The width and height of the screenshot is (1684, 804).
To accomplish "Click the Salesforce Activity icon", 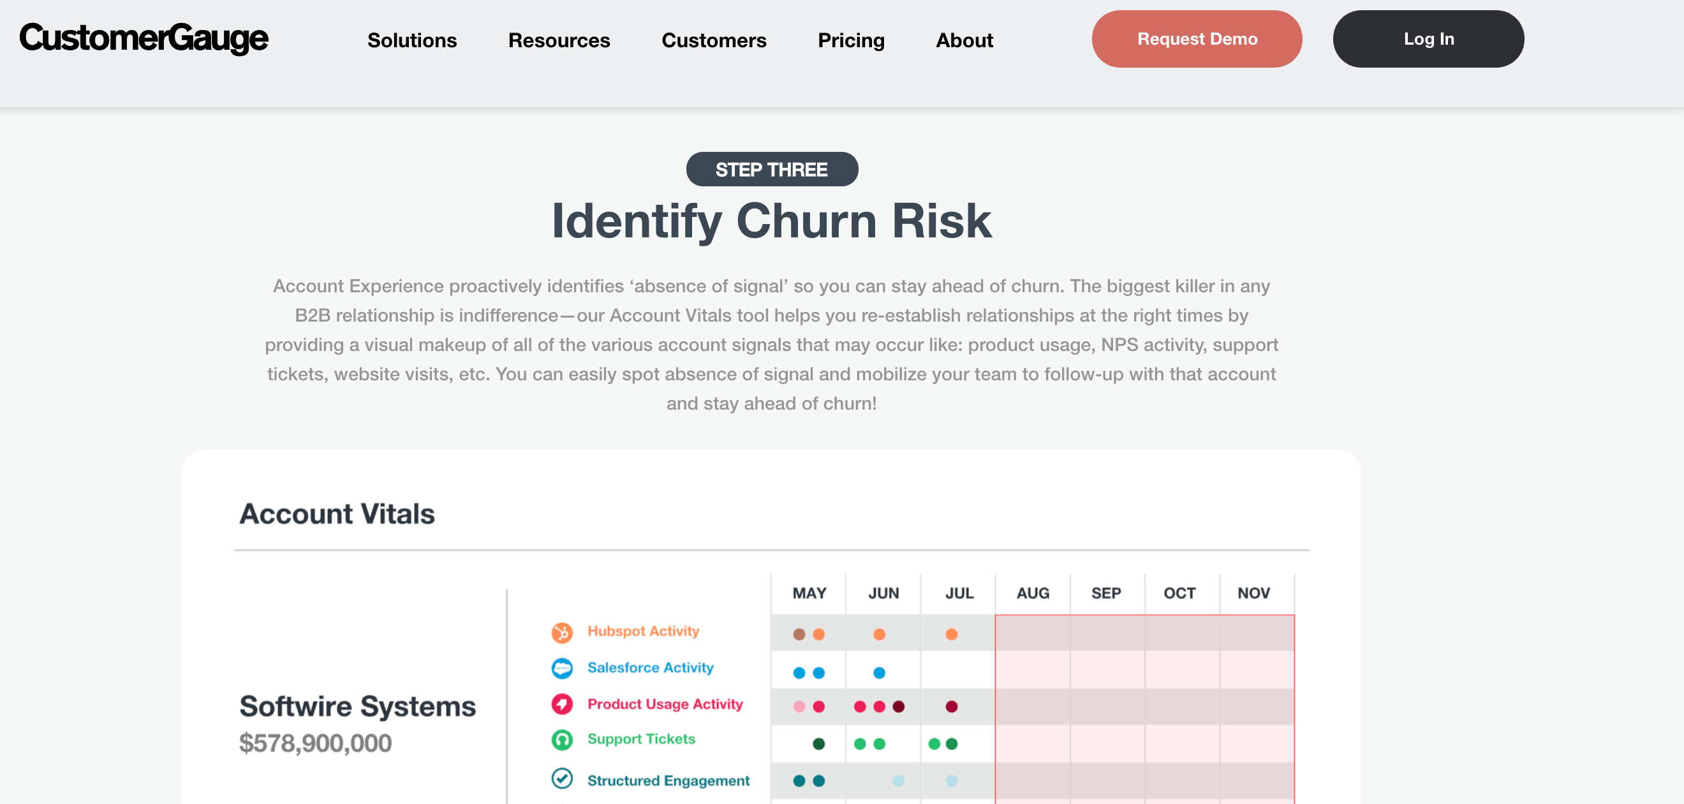I will click(562, 667).
